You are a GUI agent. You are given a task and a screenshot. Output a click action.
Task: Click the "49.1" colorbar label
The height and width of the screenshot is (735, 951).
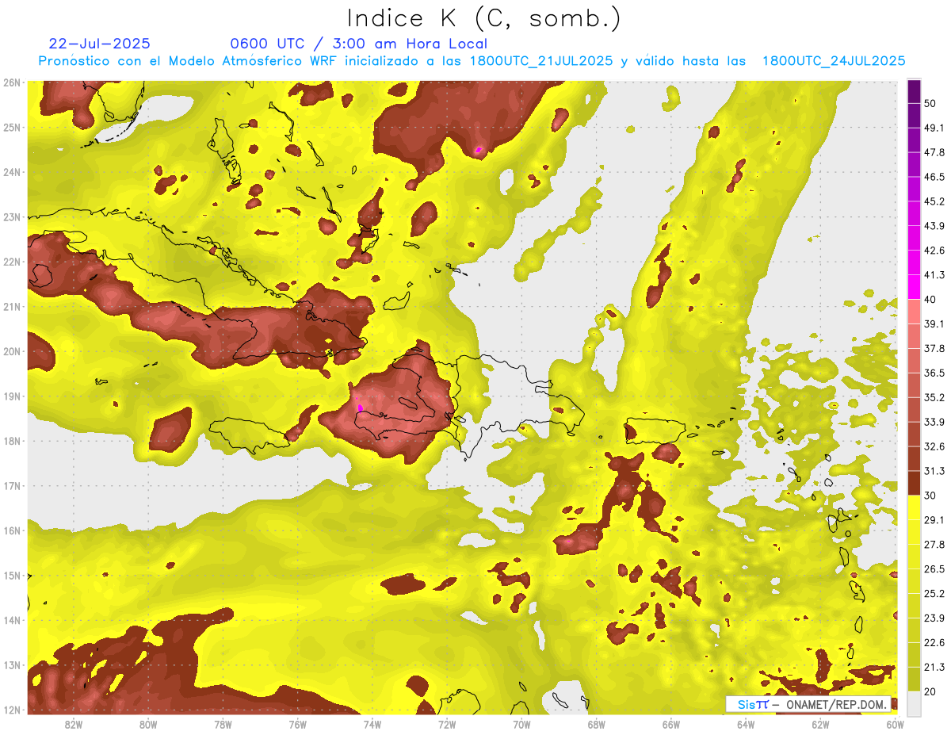[x=934, y=128]
